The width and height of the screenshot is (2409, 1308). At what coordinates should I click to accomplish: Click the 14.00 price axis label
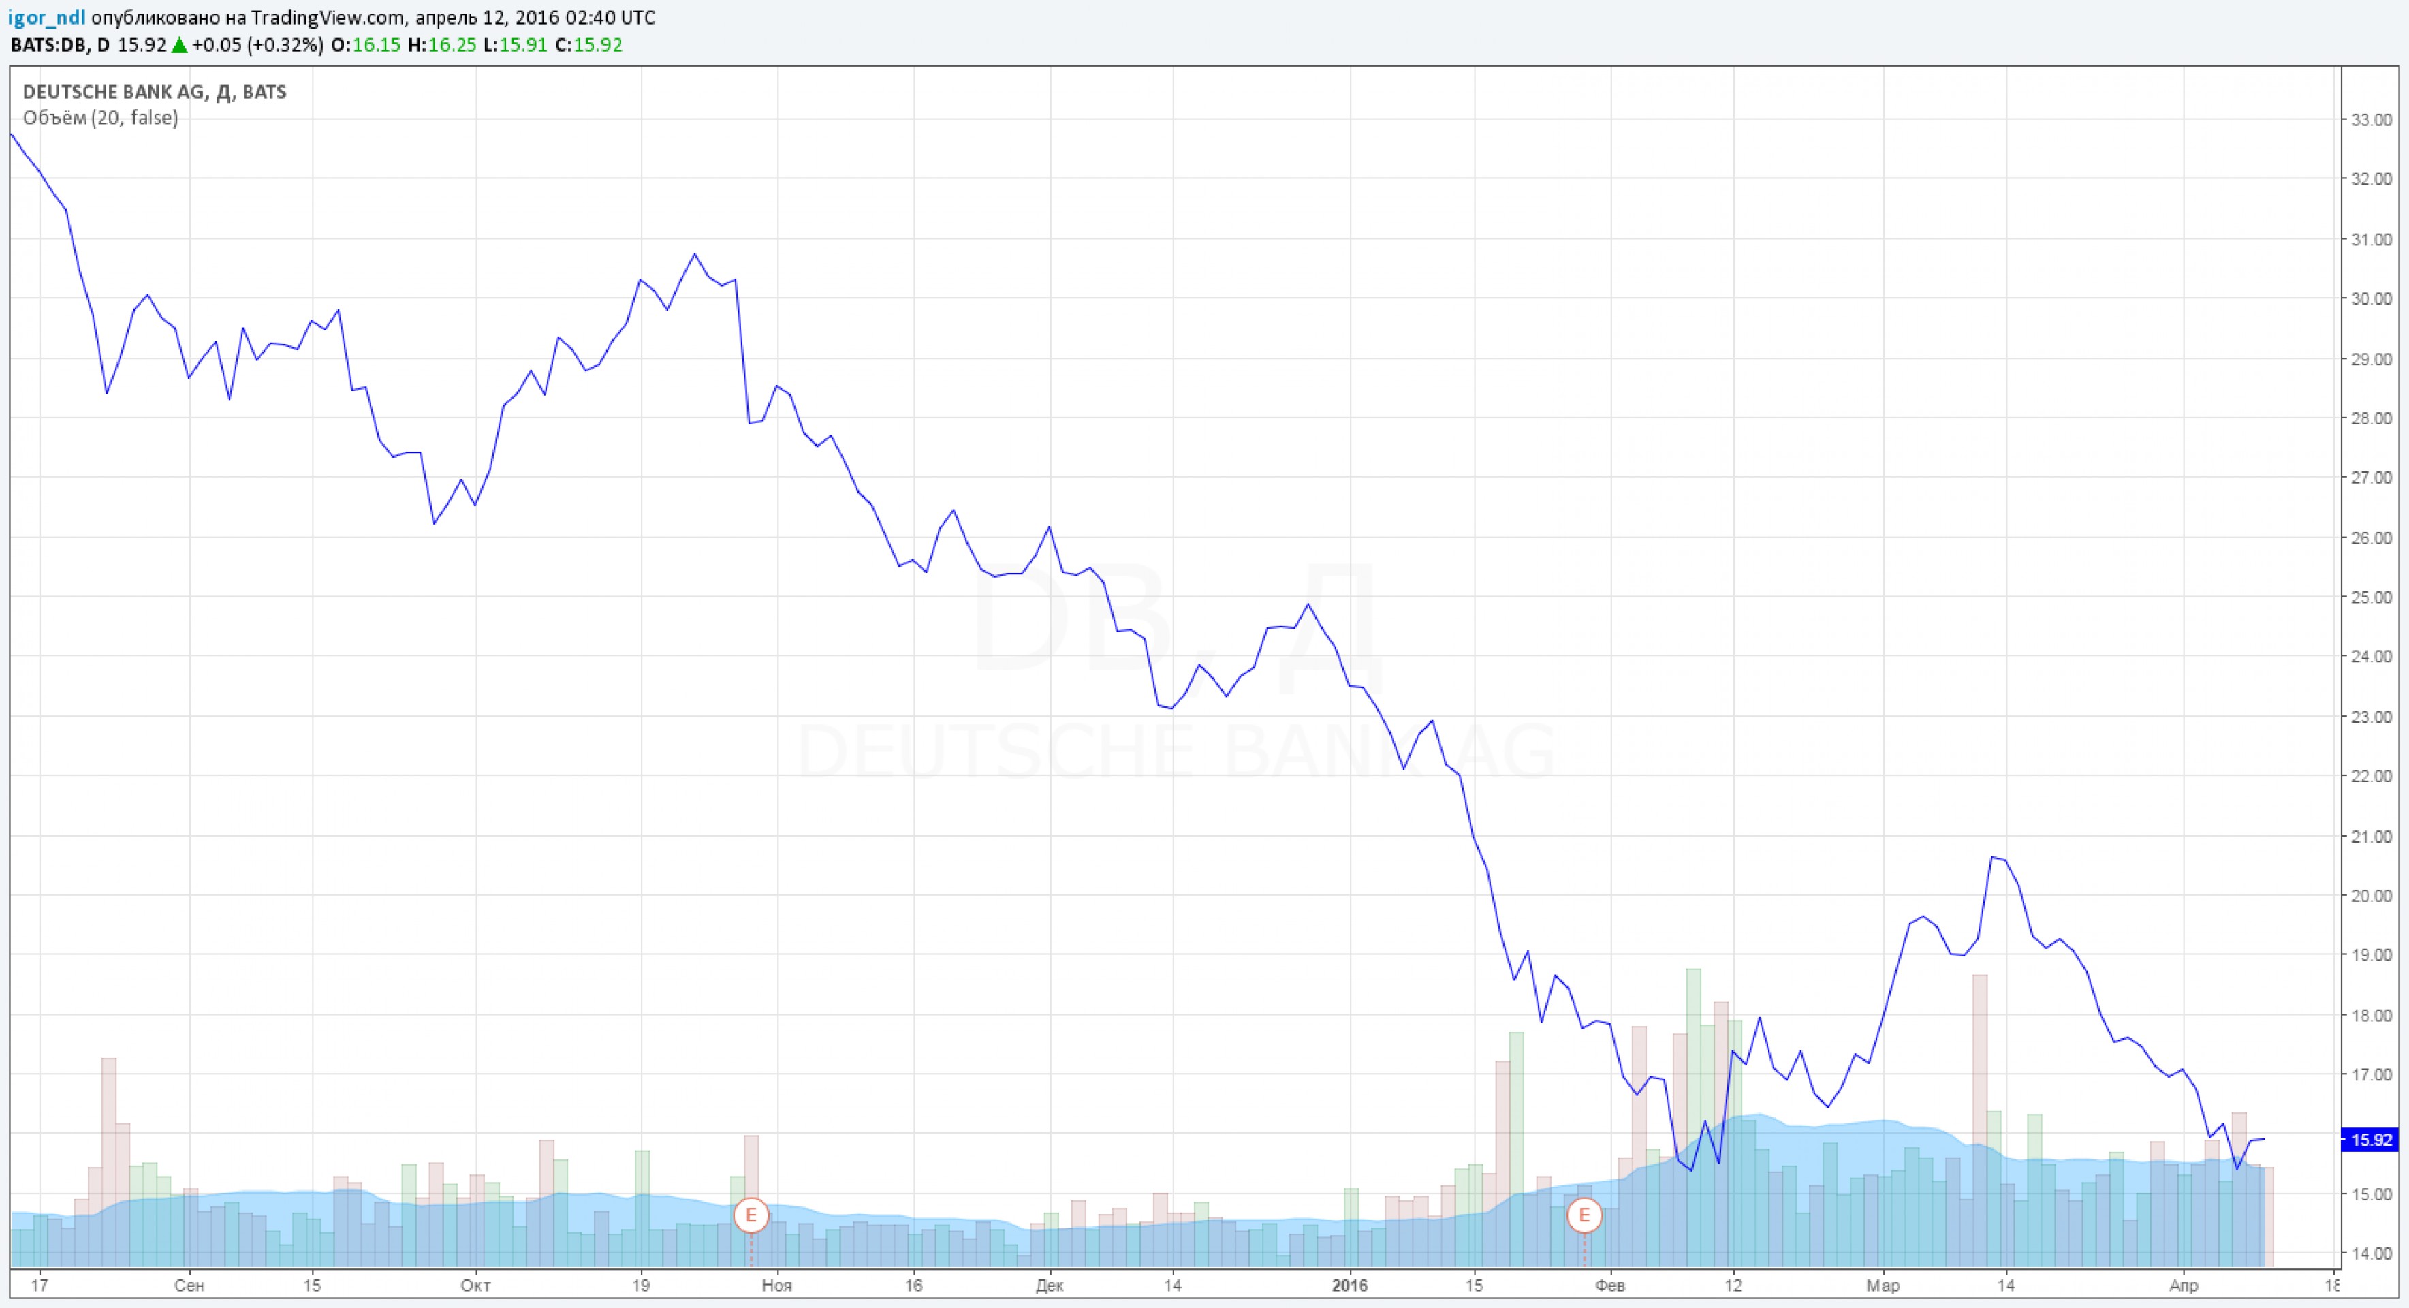click(2371, 1253)
